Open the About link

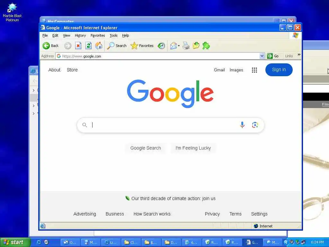(54, 70)
